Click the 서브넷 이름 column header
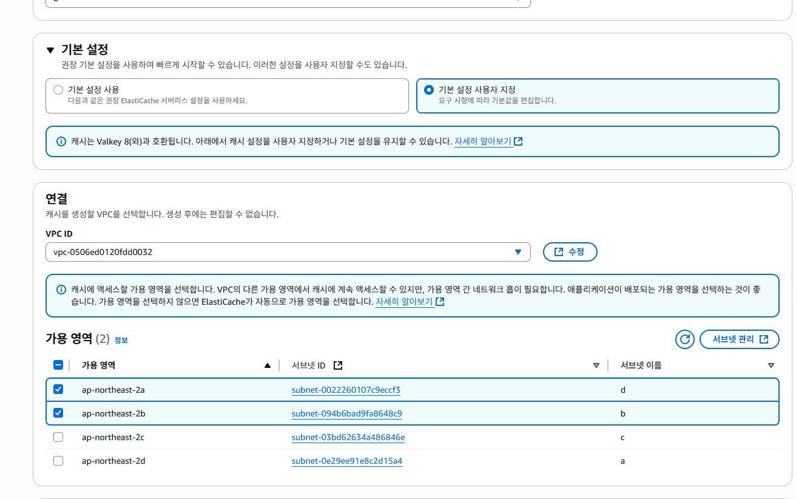Image resolution: width=796 pixels, height=499 pixels. coord(641,365)
